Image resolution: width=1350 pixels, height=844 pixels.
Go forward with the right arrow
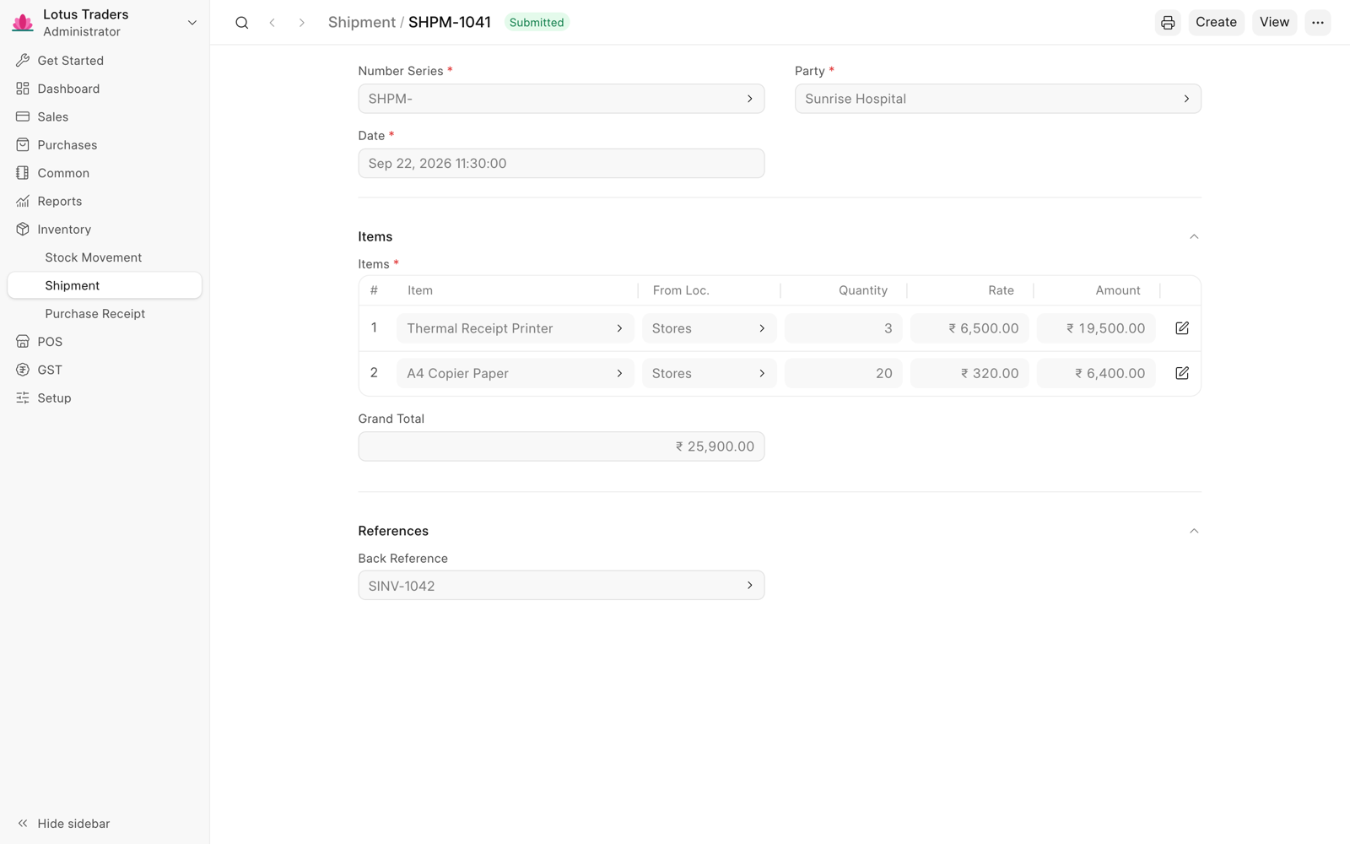click(x=301, y=23)
